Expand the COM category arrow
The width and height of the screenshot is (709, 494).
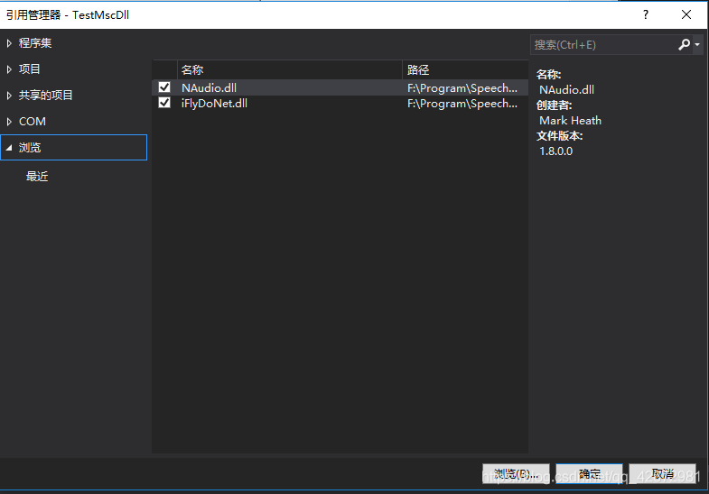pos(9,122)
